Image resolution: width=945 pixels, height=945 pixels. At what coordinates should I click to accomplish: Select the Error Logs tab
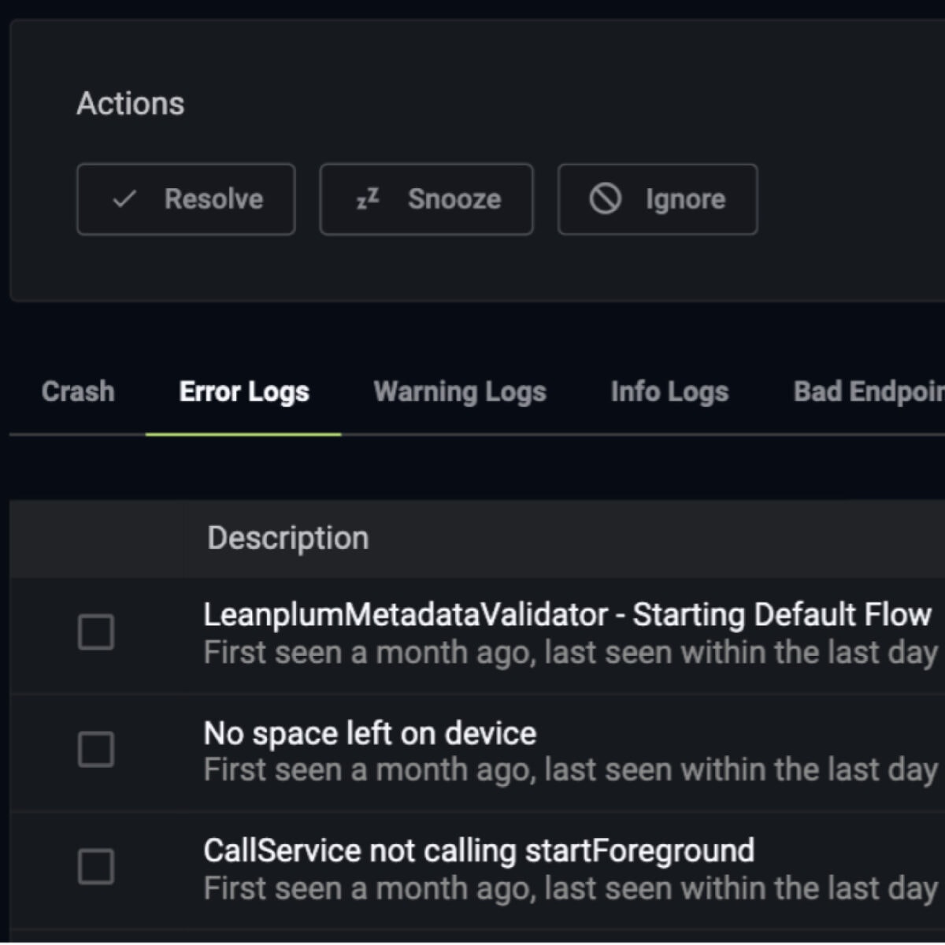point(243,391)
